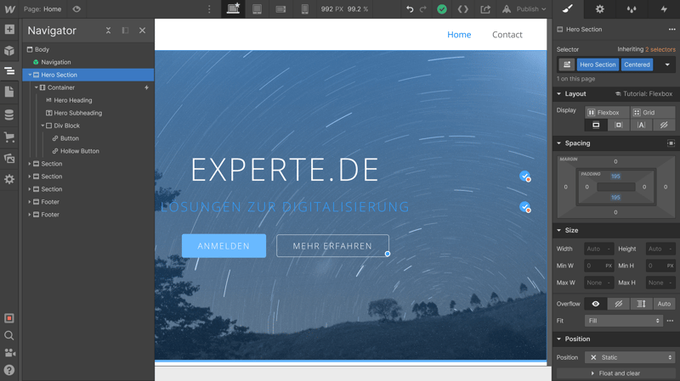Click the share project icon
This screenshot has width=680, height=381.
[x=485, y=9]
